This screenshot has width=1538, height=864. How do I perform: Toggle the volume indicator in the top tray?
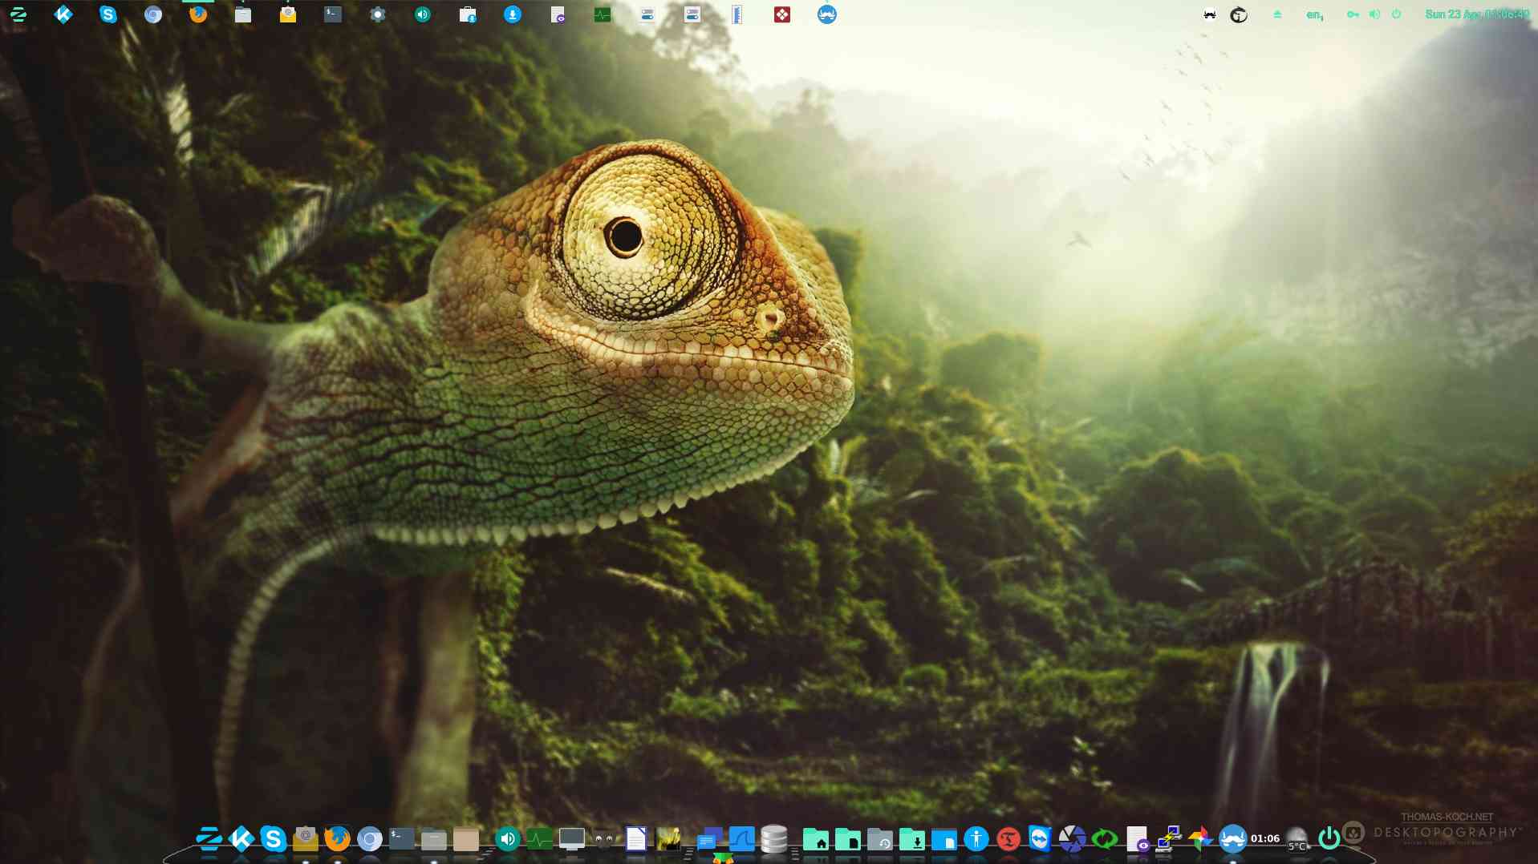click(x=1374, y=14)
